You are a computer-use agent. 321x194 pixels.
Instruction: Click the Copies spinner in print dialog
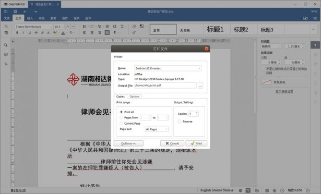(x=193, y=114)
